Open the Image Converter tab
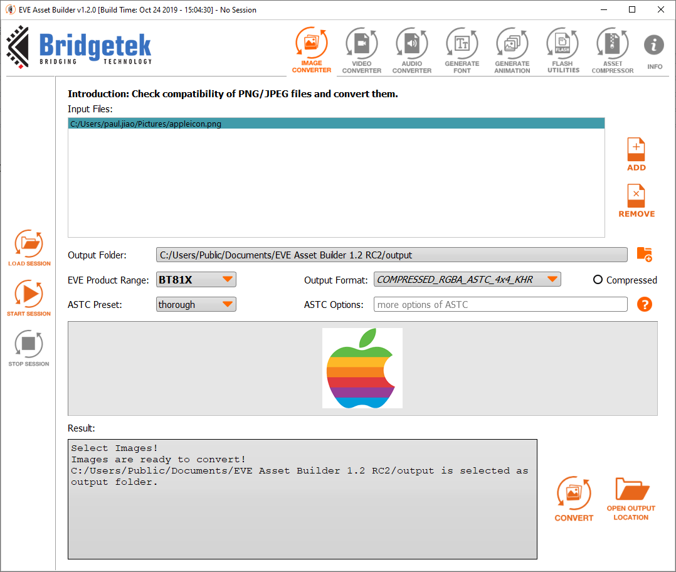676x572 pixels. [311, 50]
